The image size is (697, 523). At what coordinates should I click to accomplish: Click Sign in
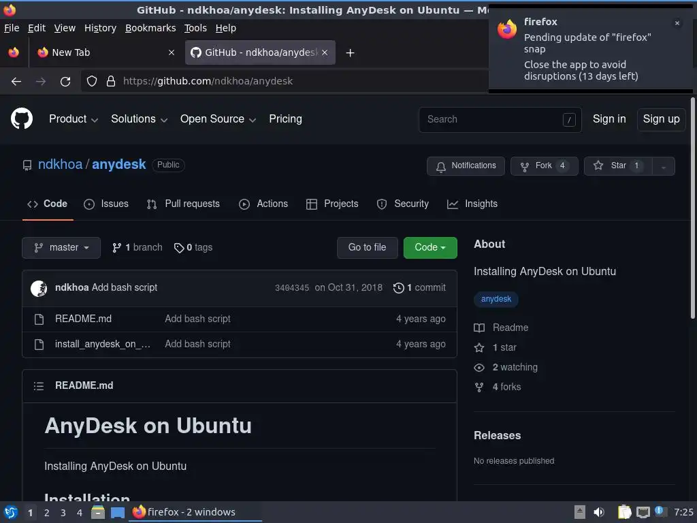[609, 118]
